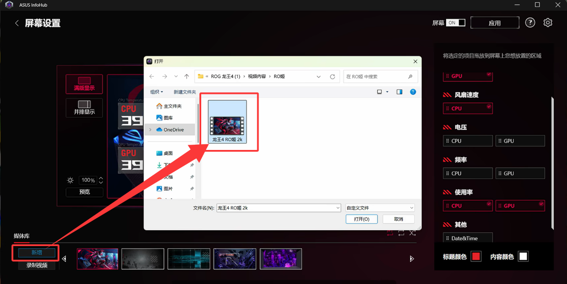
Task: Uncheck the GPU item under 使用率
Action: 520,206
